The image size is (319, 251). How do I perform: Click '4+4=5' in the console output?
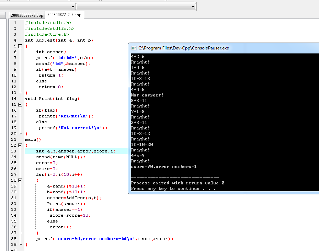tap(138, 90)
